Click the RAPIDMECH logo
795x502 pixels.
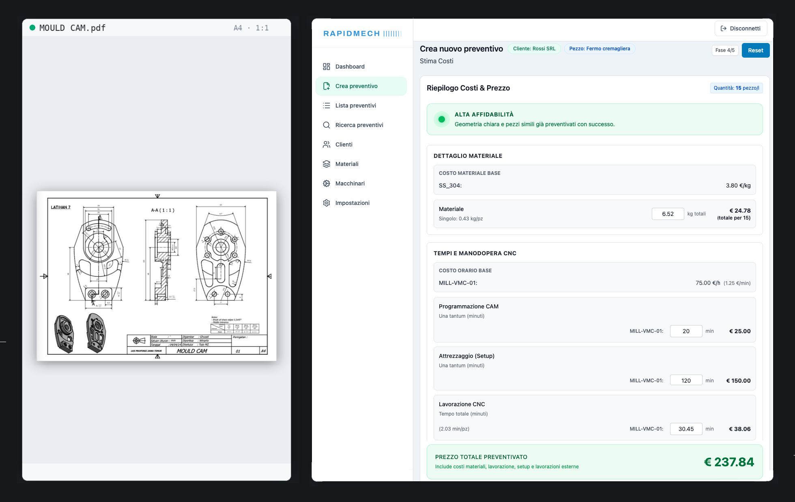tap(362, 33)
